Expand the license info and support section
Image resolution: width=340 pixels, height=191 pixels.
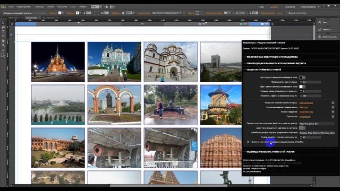(272, 57)
